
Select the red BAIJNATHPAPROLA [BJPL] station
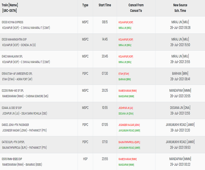(129, 142)
